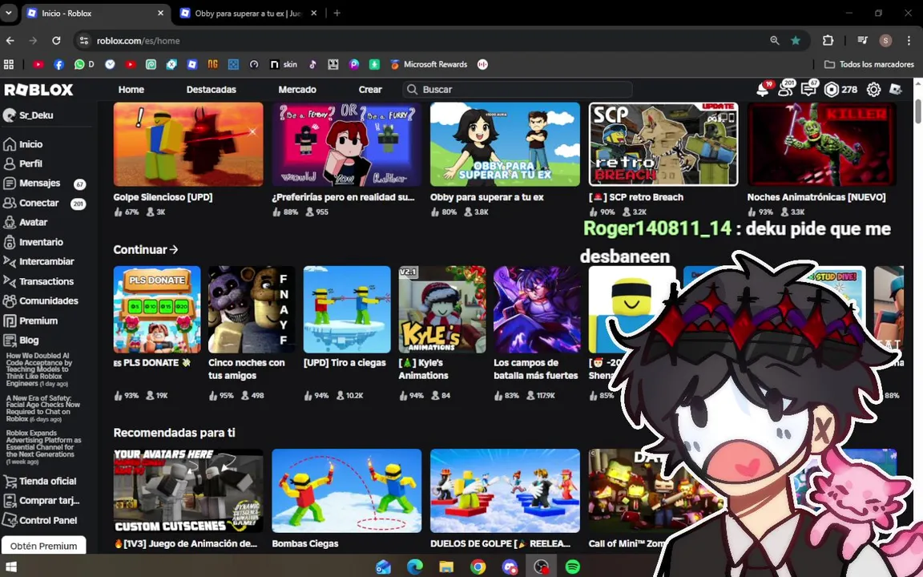Click the zoom magnifier in the address bar
Image resolution: width=923 pixels, height=577 pixels.
tap(775, 41)
